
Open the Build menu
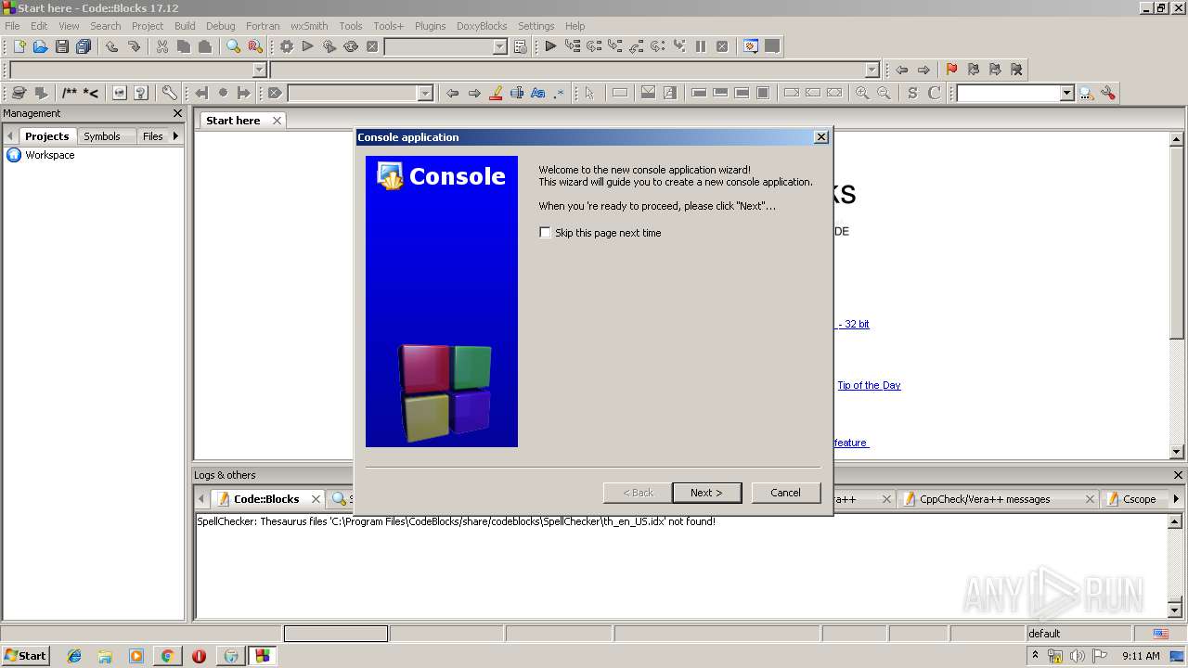185,26
